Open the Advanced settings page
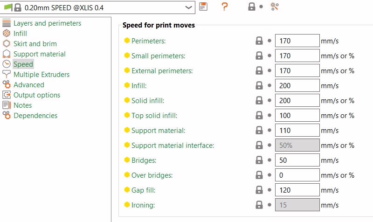This screenshot has width=373, height=222. click(29, 85)
